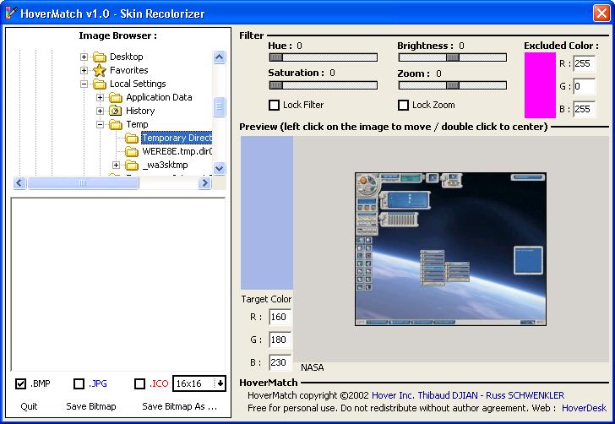
Task: Click the Target Color R field
Action: click(280, 317)
